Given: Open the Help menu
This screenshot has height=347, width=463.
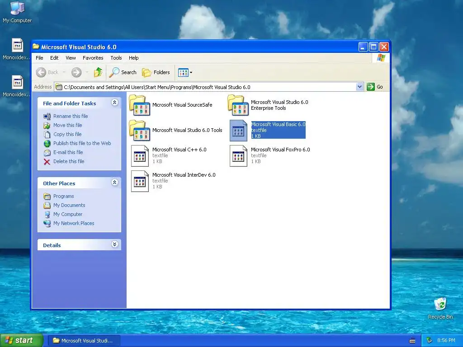Looking at the screenshot, I should click(x=133, y=58).
